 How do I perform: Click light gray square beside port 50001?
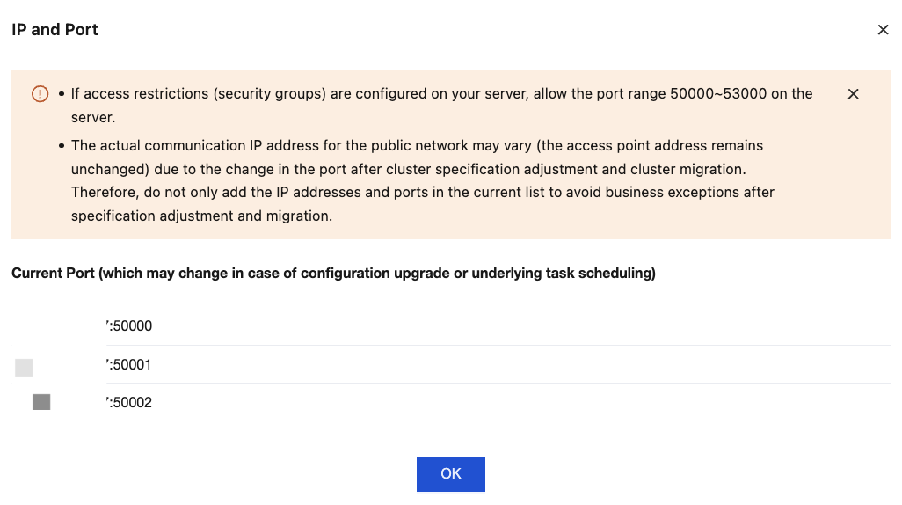[24, 368]
